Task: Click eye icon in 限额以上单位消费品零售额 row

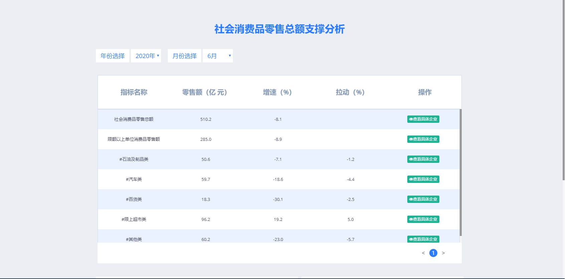Action: 411,139
